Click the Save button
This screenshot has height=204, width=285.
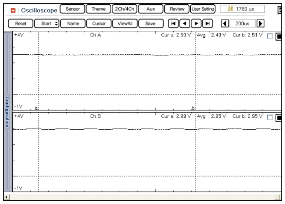[x=150, y=23]
